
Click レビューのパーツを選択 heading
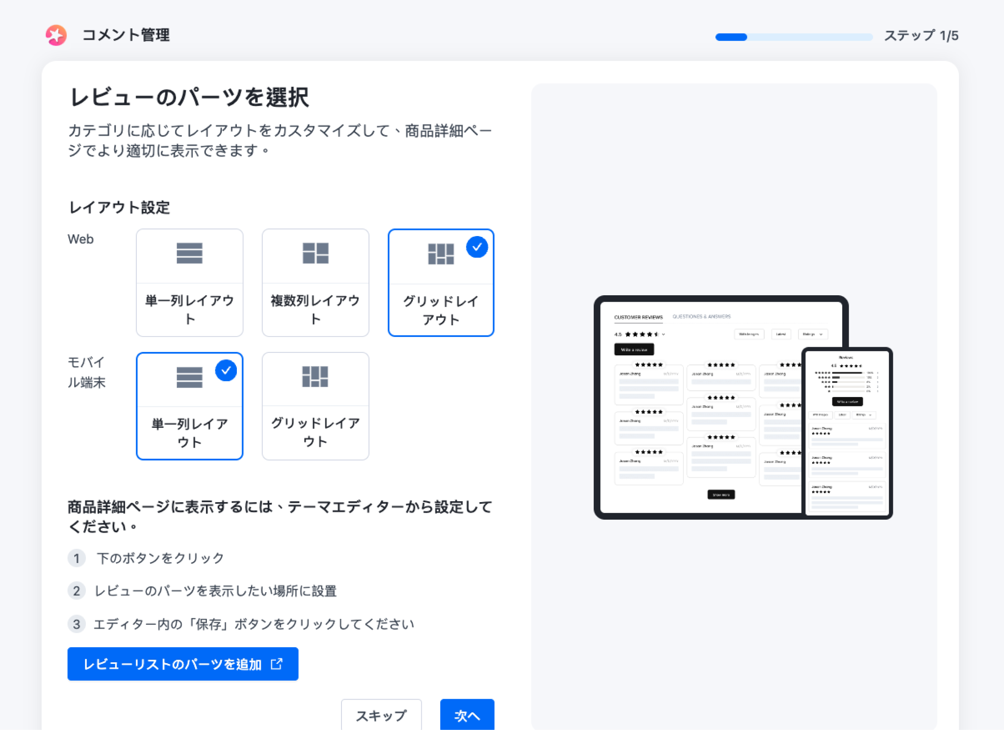(190, 97)
